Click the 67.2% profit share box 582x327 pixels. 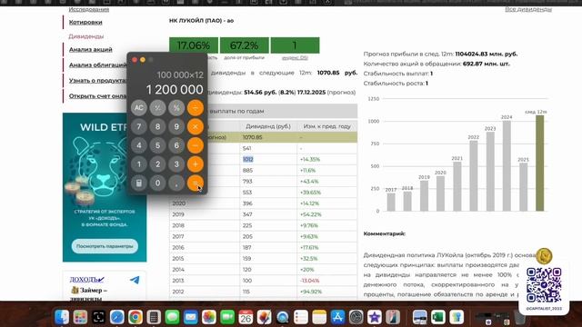[x=245, y=45]
